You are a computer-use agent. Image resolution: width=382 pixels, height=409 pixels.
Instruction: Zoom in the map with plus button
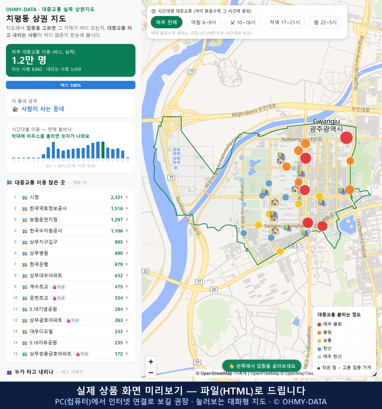pyautogui.click(x=151, y=362)
